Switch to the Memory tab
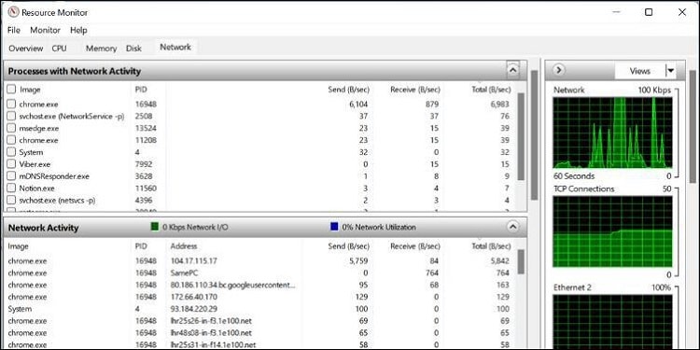The image size is (700, 350). [x=102, y=49]
